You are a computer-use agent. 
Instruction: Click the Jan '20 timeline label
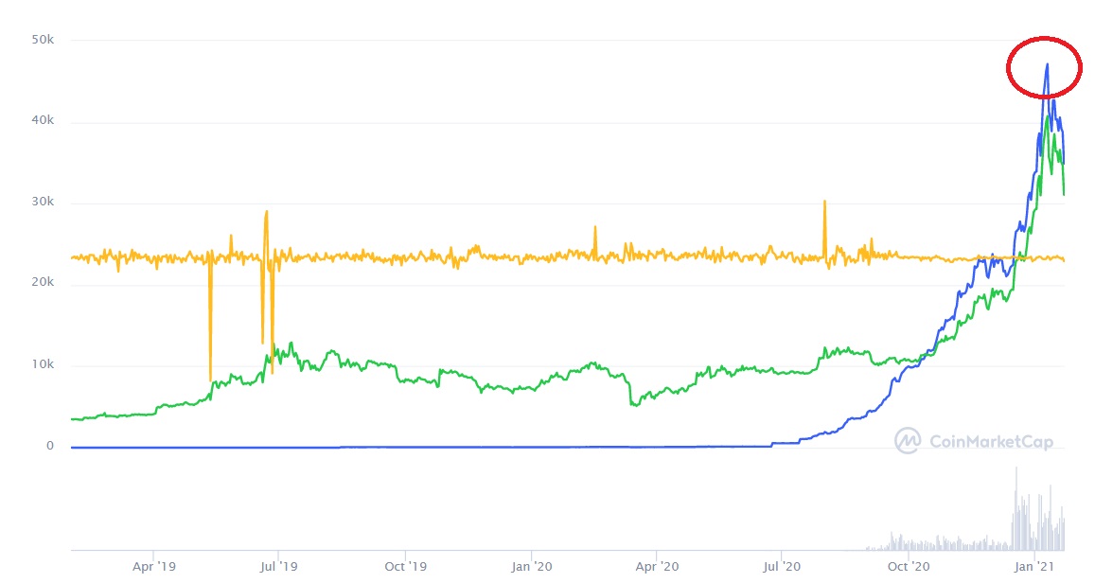tap(532, 566)
